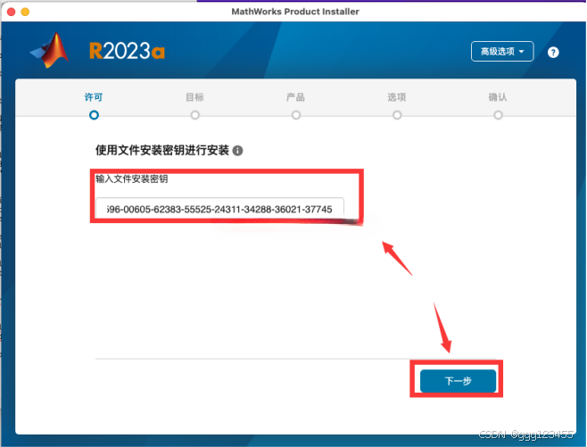Viewport: 587px width, 447px height.
Task: Select the 许可 step tab
Action: coord(94,97)
